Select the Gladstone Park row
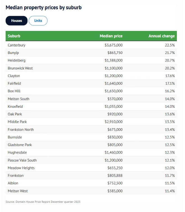This screenshot has height=212, width=185. (20, 145)
